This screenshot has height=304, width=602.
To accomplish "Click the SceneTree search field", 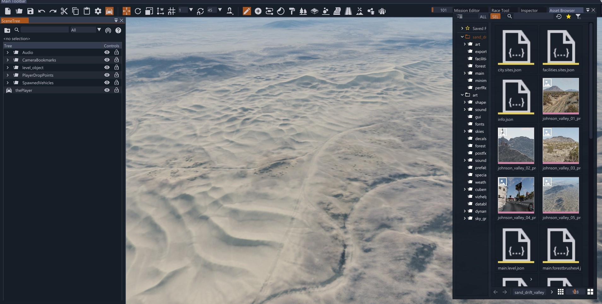I will coord(45,30).
